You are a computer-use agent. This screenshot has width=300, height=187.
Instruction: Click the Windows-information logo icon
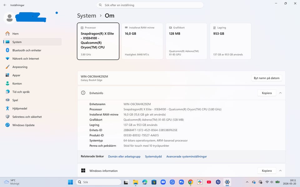(x=83, y=170)
